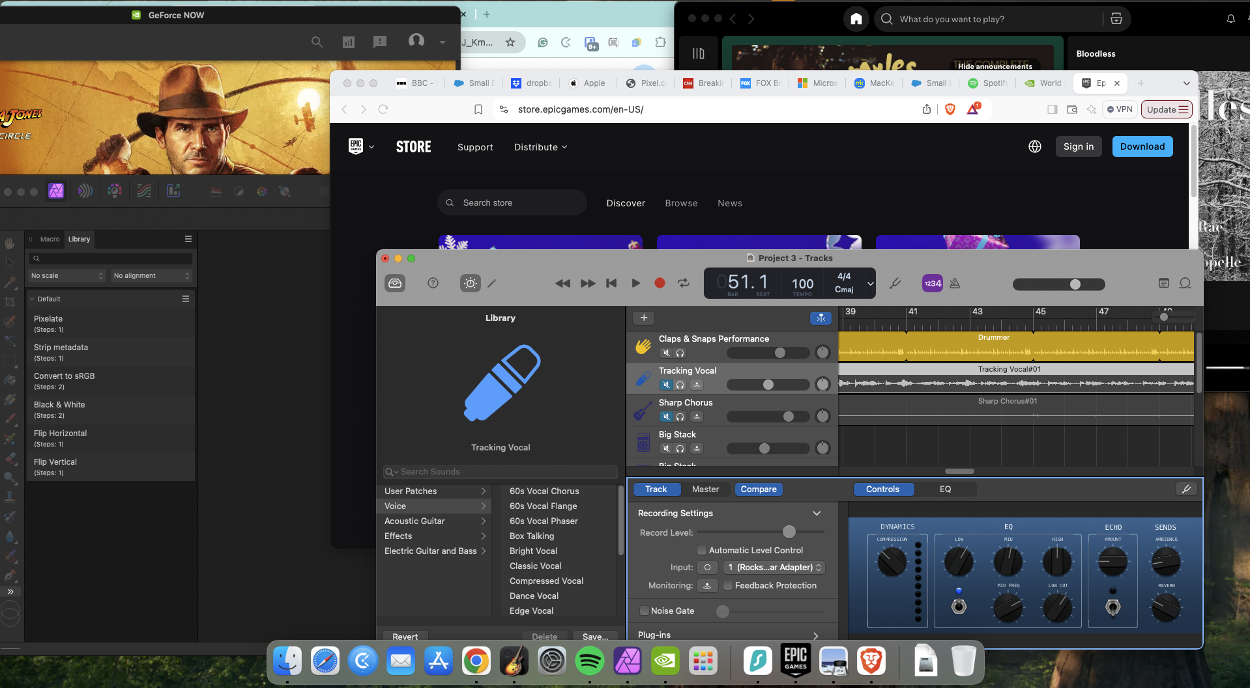
Task: Mute the Claps & Snaps Performance track
Action: pos(665,353)
